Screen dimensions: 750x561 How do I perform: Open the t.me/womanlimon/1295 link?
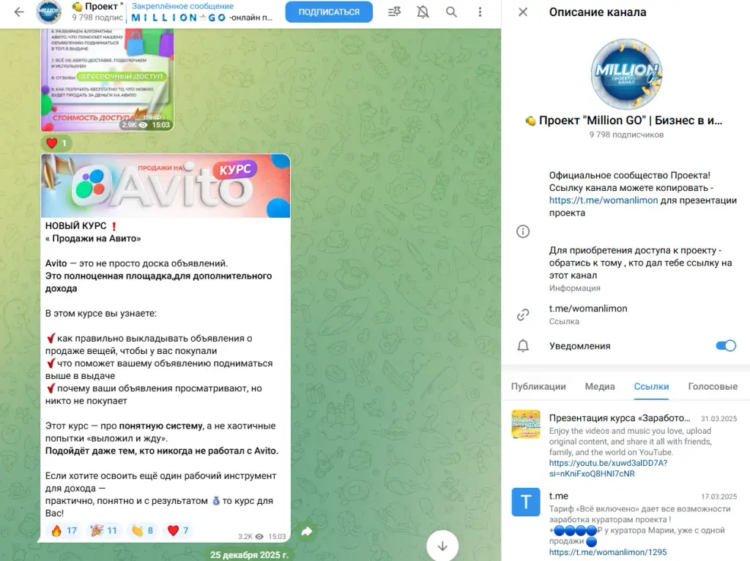click(x=607, y=552)
